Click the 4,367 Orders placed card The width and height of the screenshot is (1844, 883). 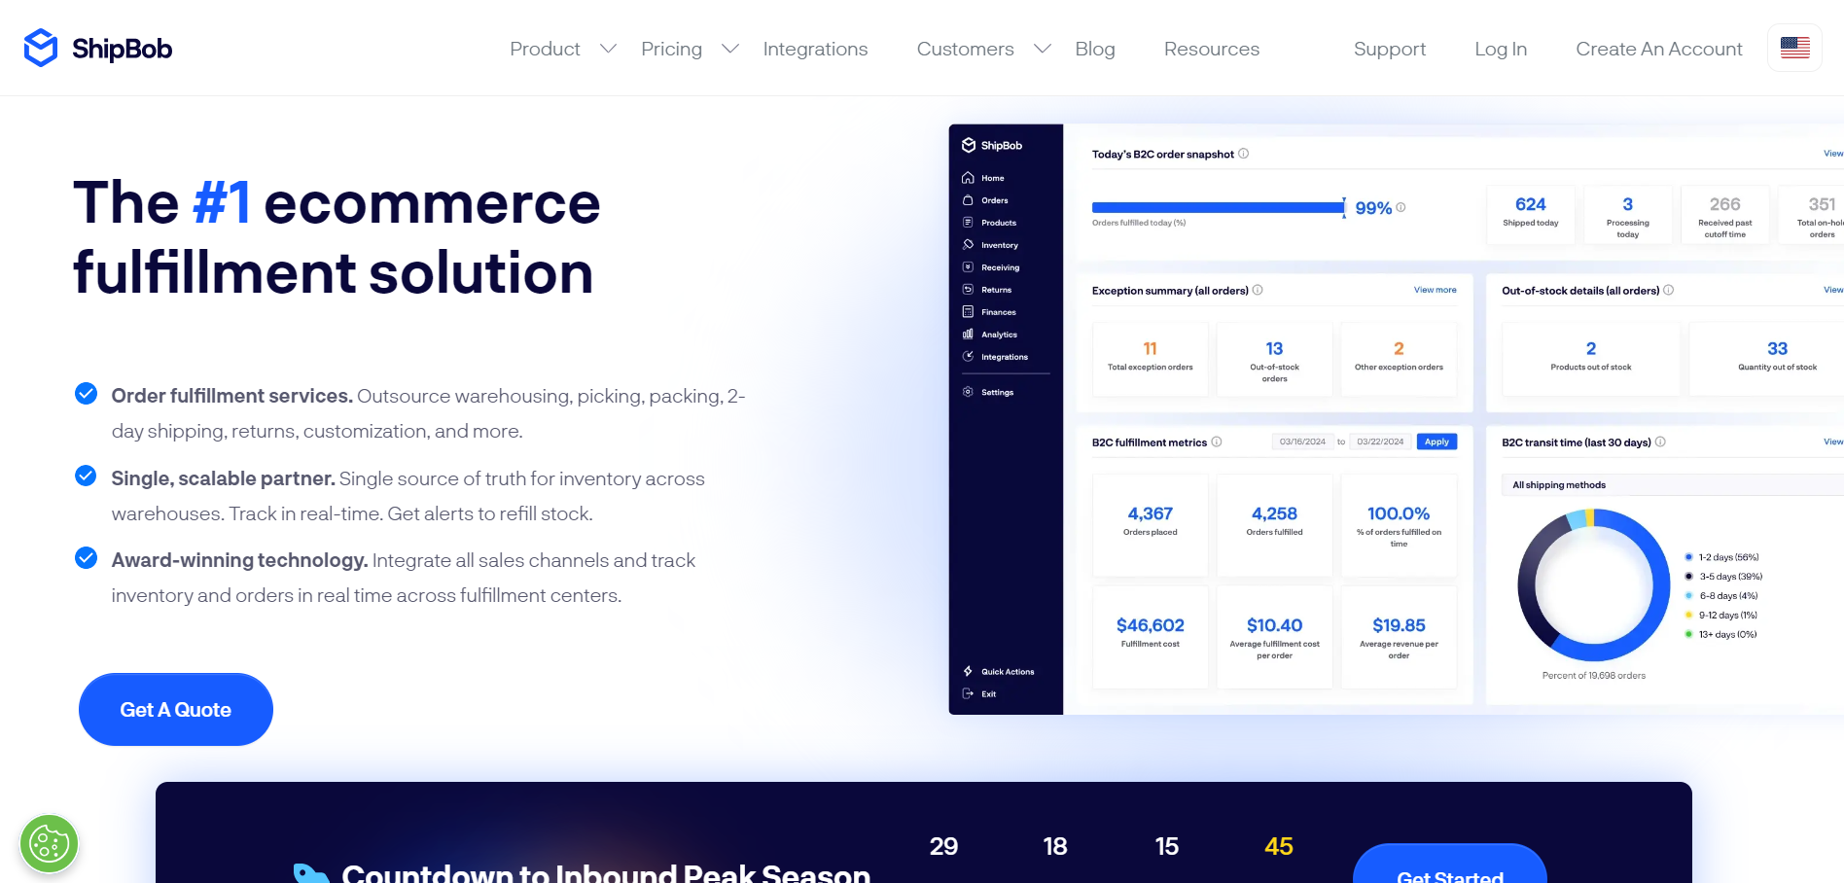tap(1151, 525)
